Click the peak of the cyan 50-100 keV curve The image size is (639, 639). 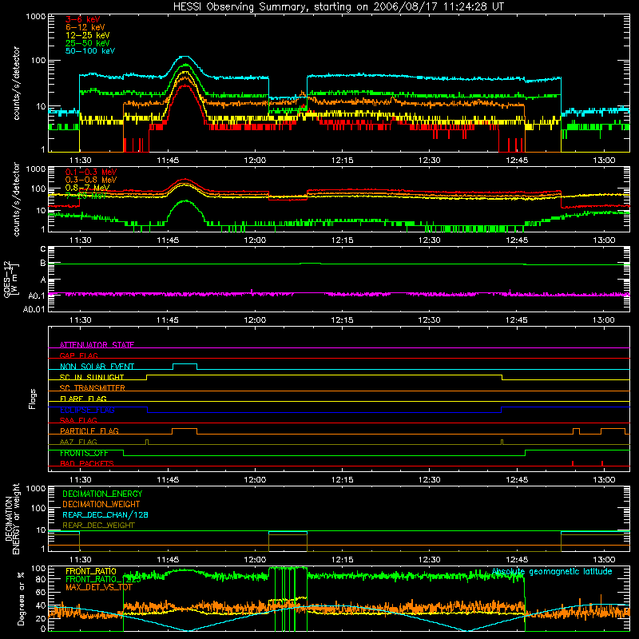point(185,56)
